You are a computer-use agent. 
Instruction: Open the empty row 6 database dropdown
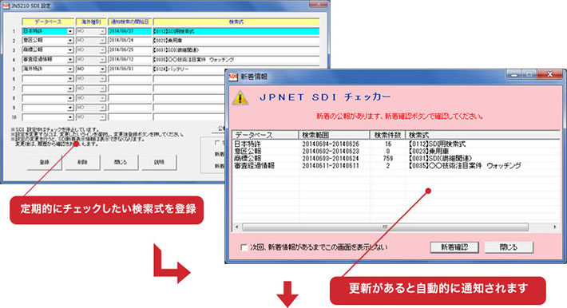pos(70,79)
